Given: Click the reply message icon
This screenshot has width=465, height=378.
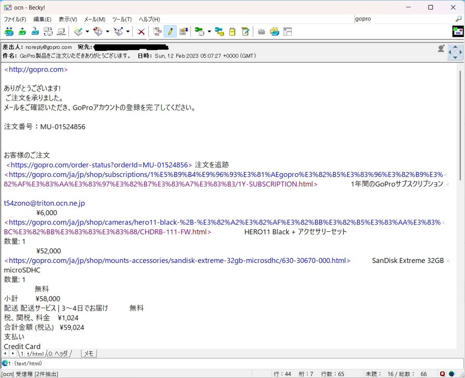Looking at the screenshot, I should pos(98,31).
